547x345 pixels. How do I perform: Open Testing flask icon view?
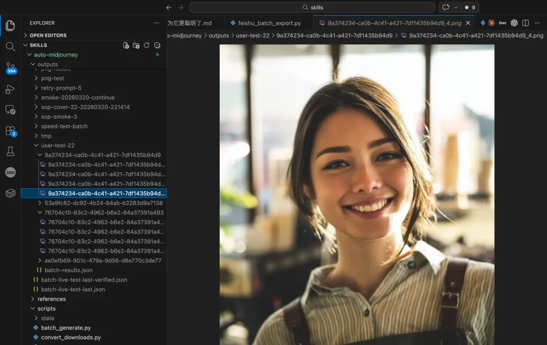click(11, 152)
